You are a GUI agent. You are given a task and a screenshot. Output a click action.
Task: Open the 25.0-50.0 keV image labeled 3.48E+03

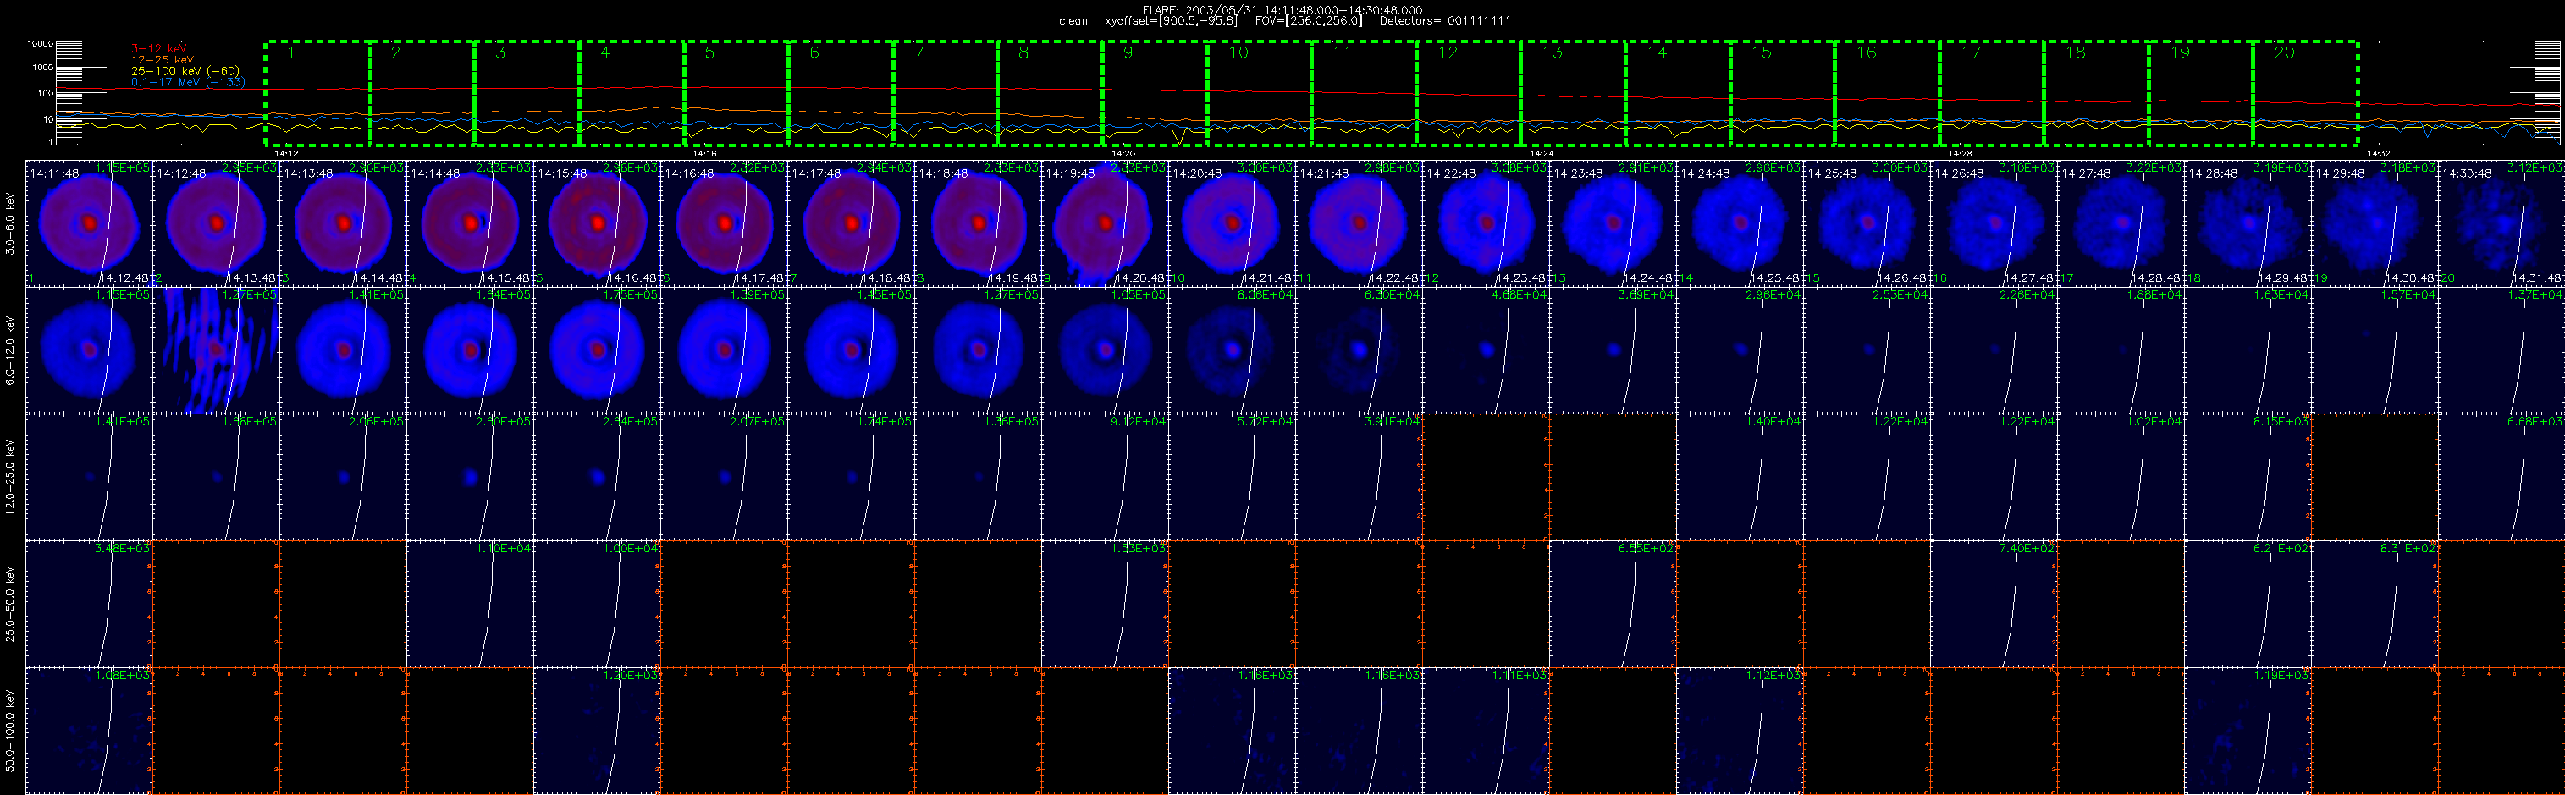(x=89, y=604)
